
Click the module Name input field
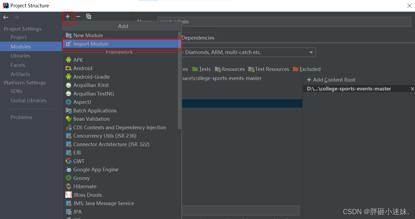pyautogui.click(x=284, y=22)
